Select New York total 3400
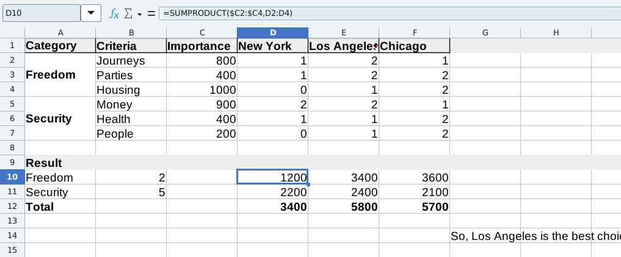The image size is (621, 257). pyautogui.click(x=273, y=206)
